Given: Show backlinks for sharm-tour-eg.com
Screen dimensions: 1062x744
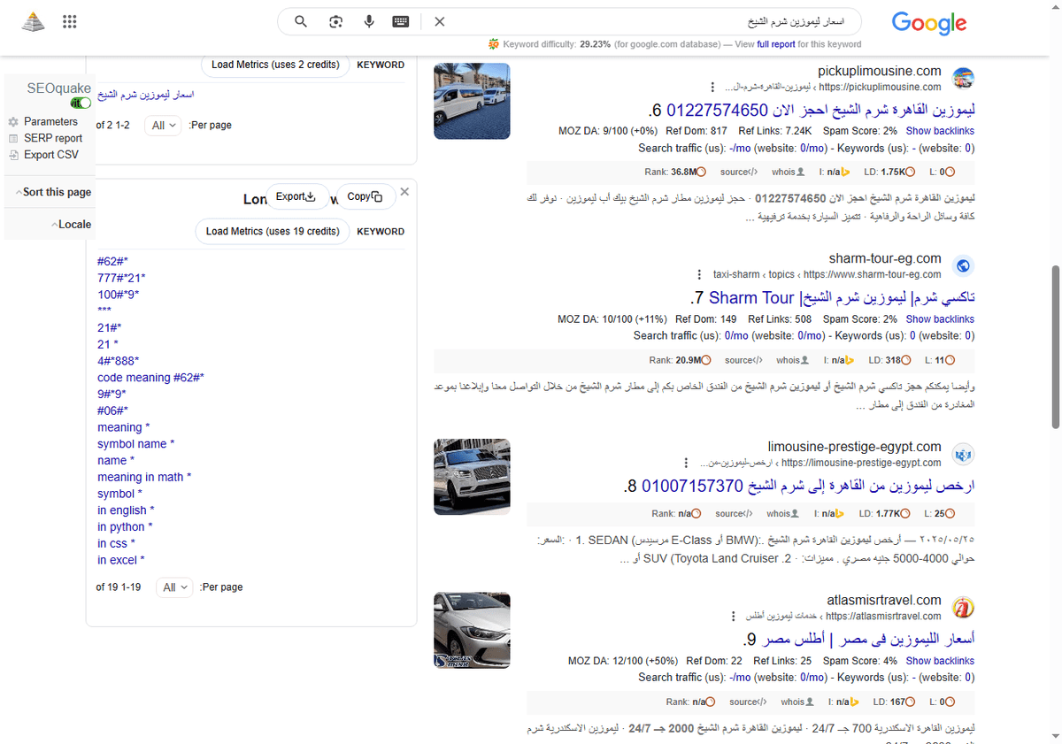Looking at the screenshot, I should (940, 318).
